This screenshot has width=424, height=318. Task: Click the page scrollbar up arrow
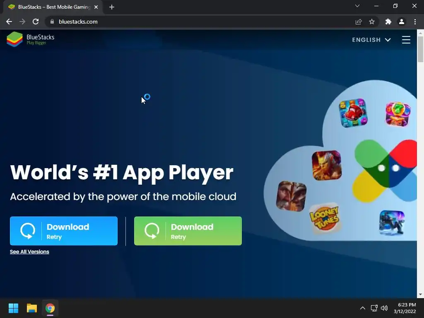tap(420, 33)
